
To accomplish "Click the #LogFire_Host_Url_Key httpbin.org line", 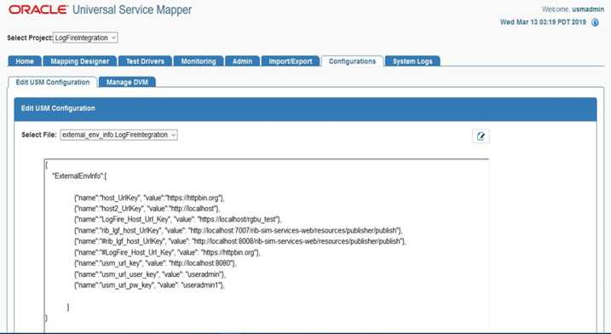I will [167, 252].
